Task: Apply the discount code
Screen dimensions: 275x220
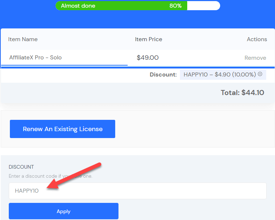Action: point(64,211)
